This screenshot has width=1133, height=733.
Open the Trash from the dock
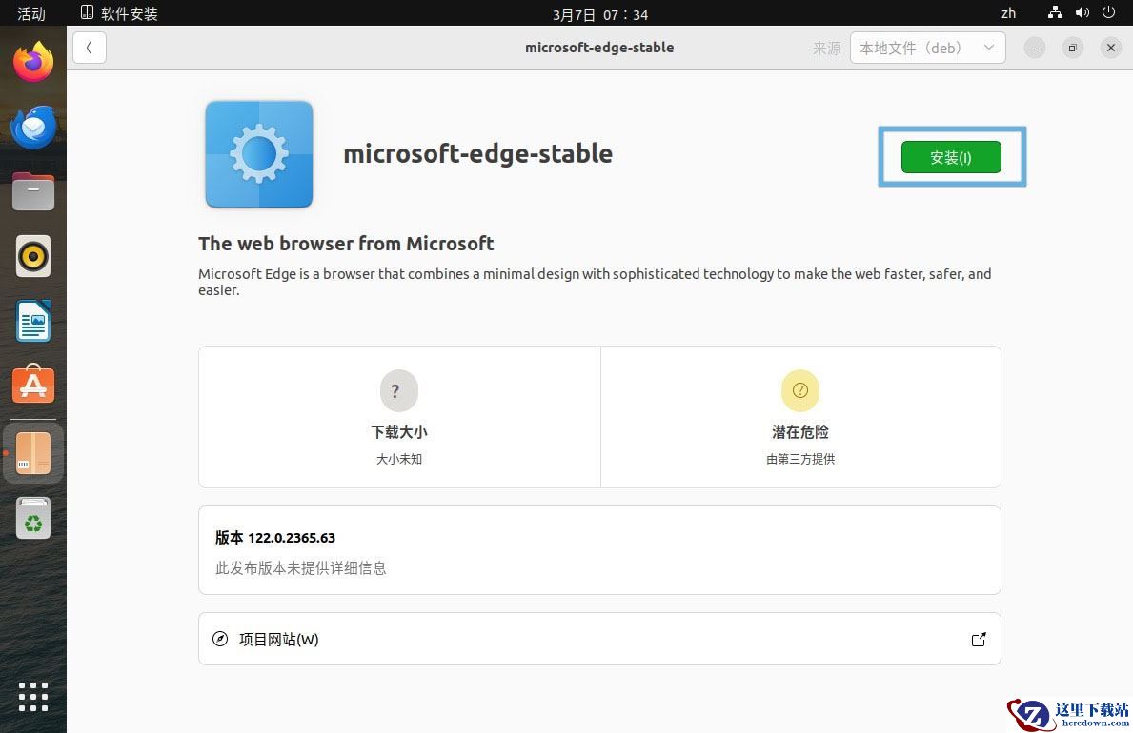point(33,518)
